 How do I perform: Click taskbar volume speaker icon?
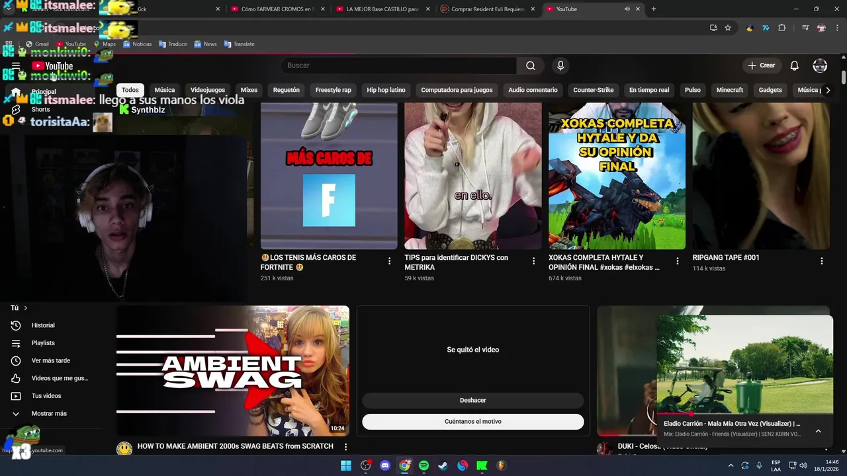point(803,465)
